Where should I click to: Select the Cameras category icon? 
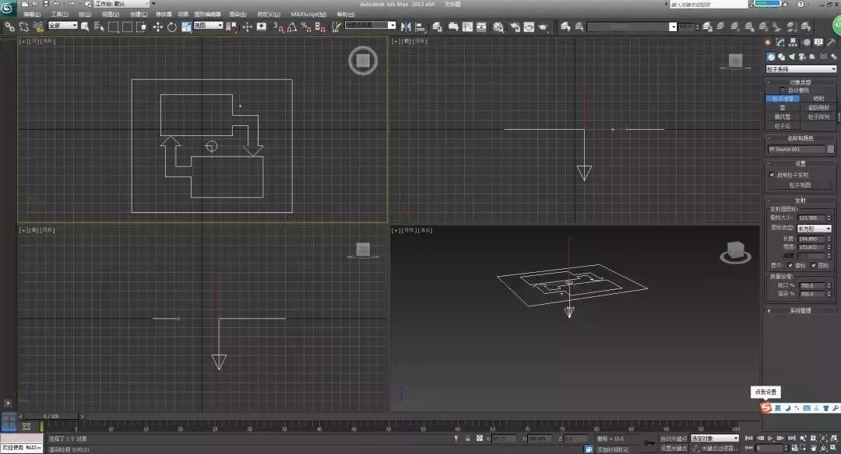point(802,57)
